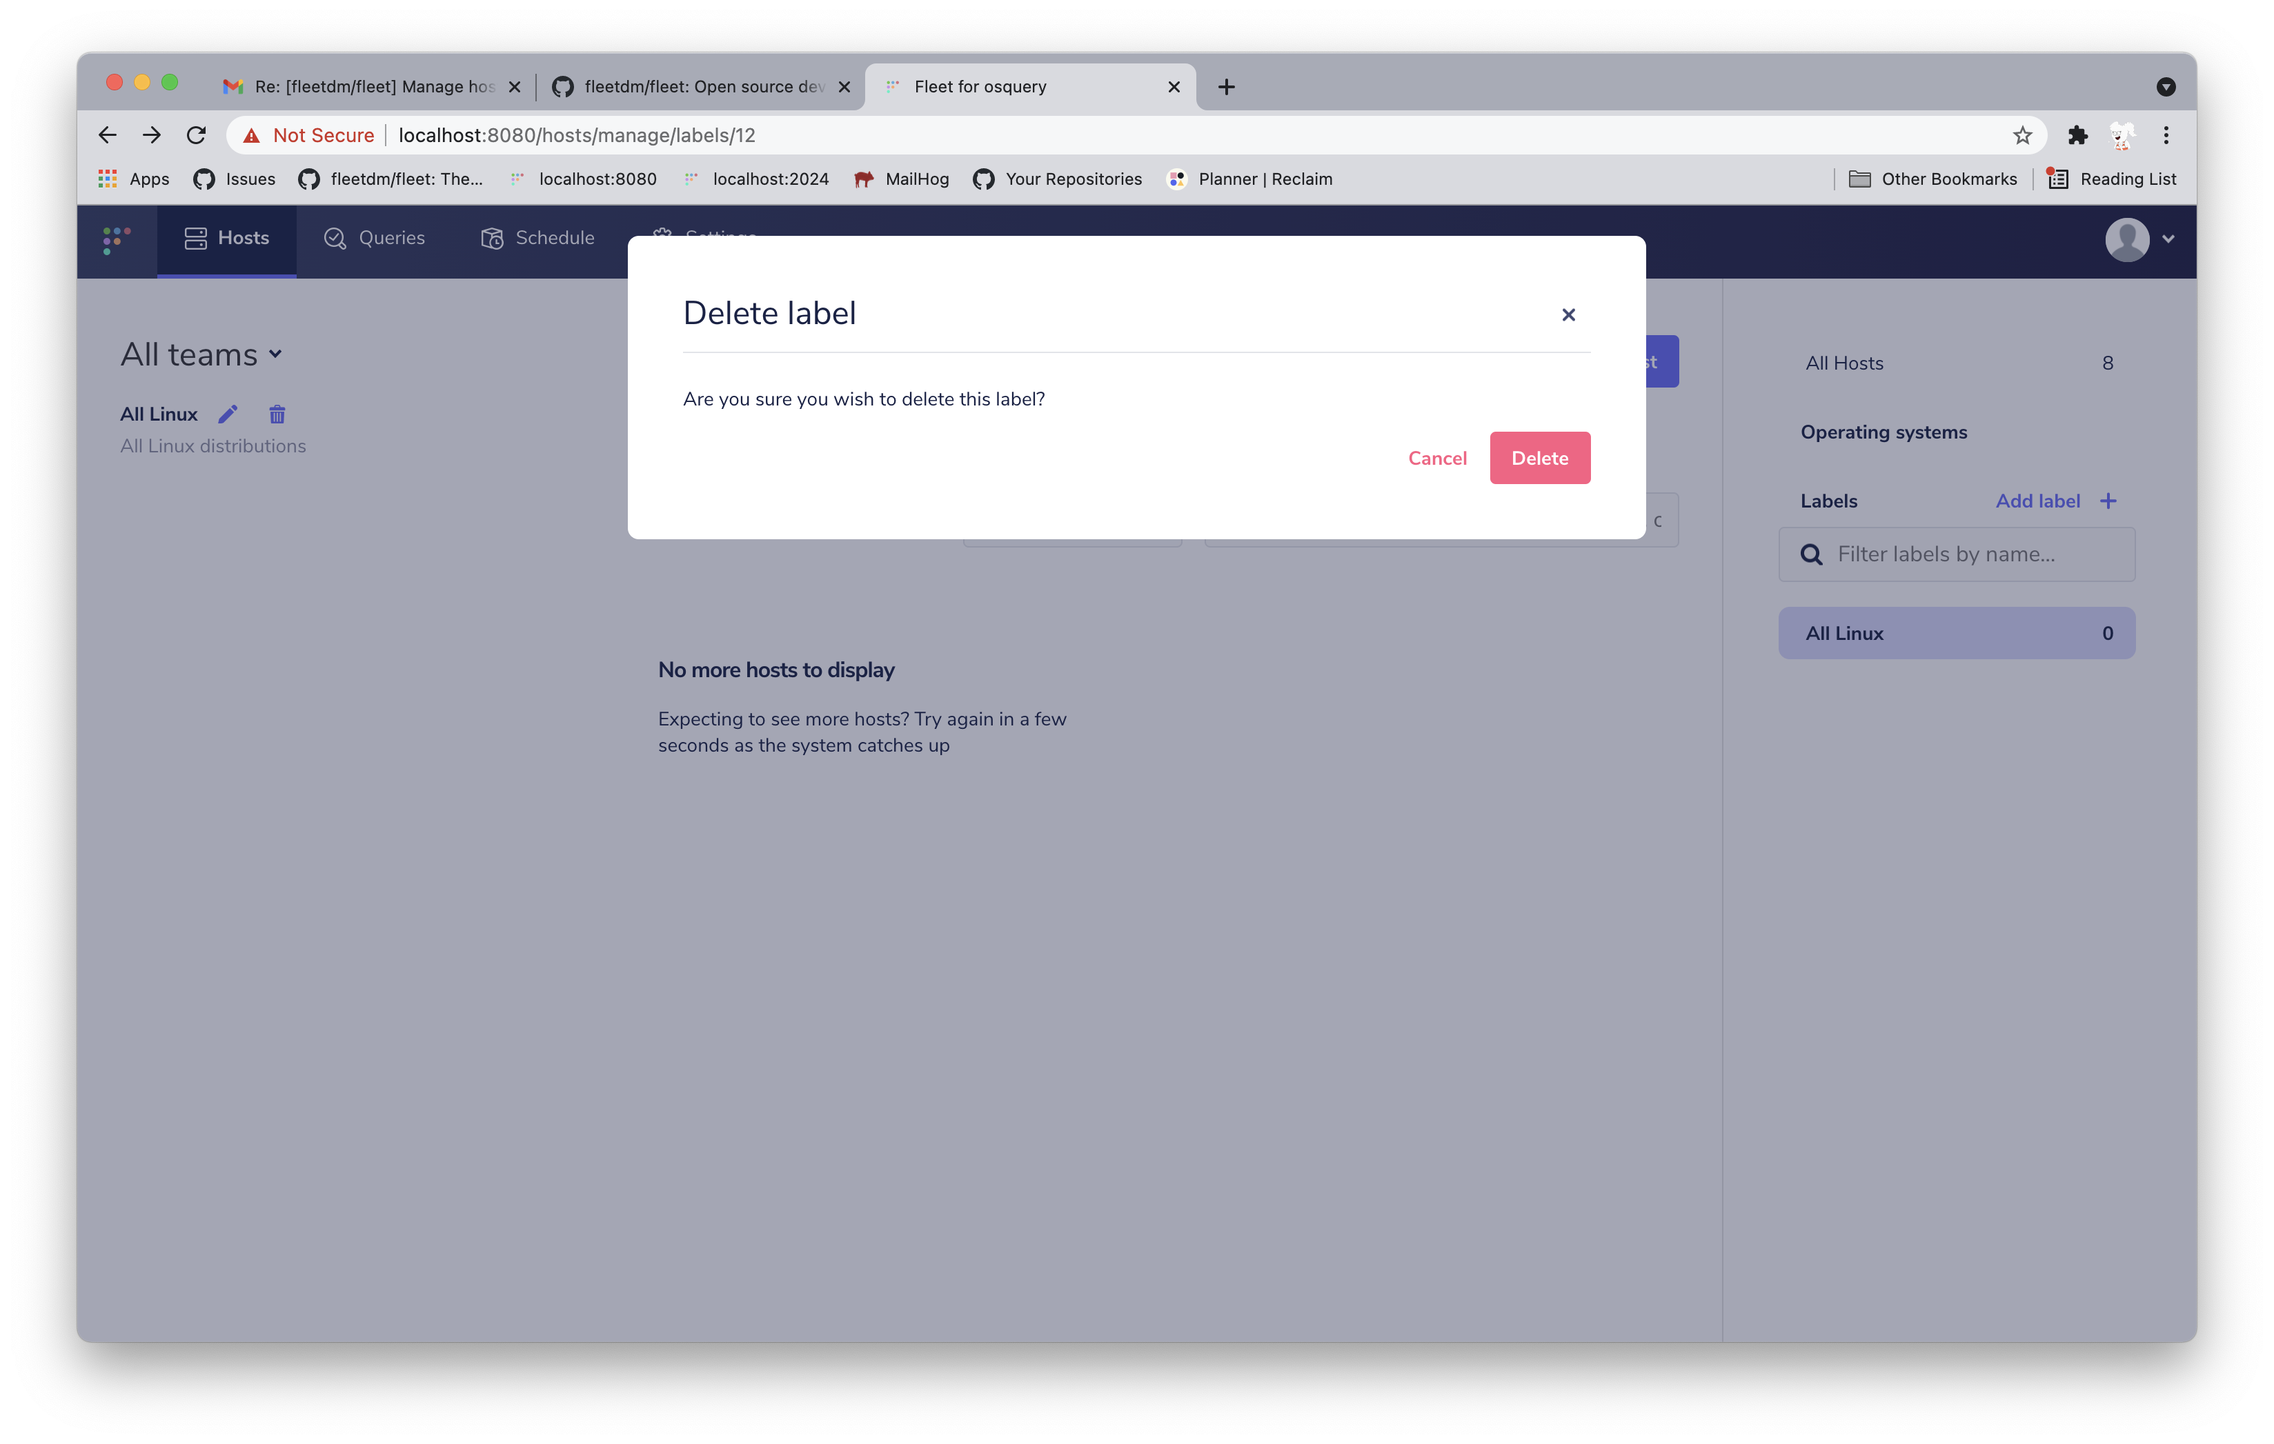2274x1444 pixels.
Task: Bookmark page with the star icon
Action: pos(2022,135)
